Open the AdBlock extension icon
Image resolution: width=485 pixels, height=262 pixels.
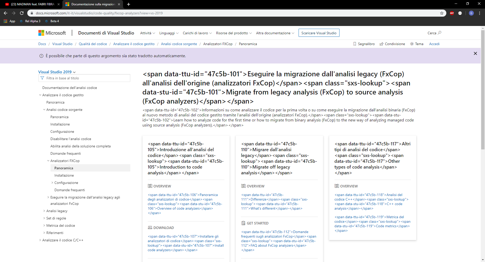(x=452, y=13)
